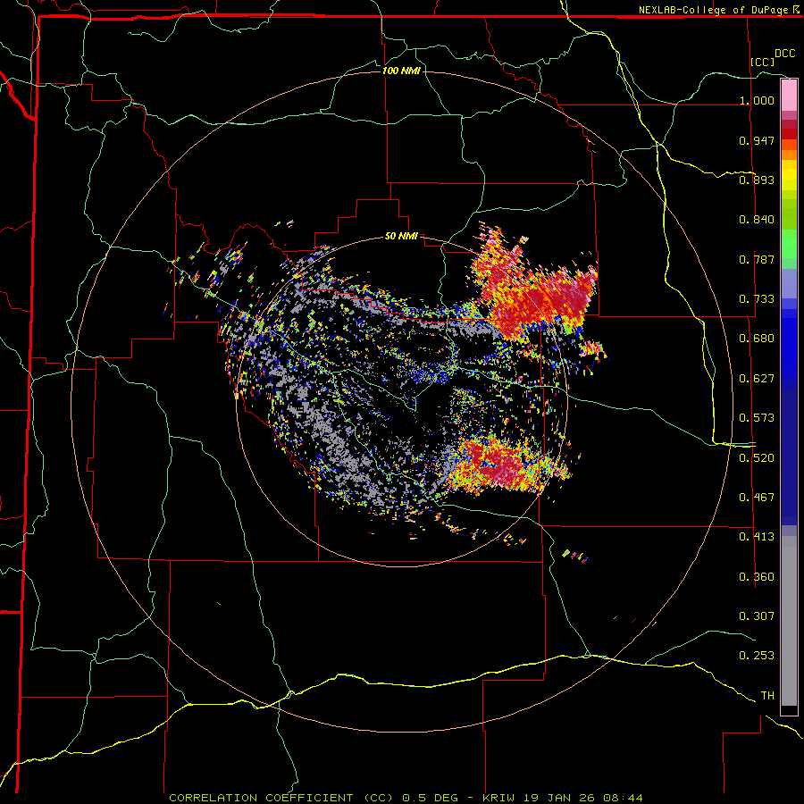Click the 0.627 scale value

757,379
